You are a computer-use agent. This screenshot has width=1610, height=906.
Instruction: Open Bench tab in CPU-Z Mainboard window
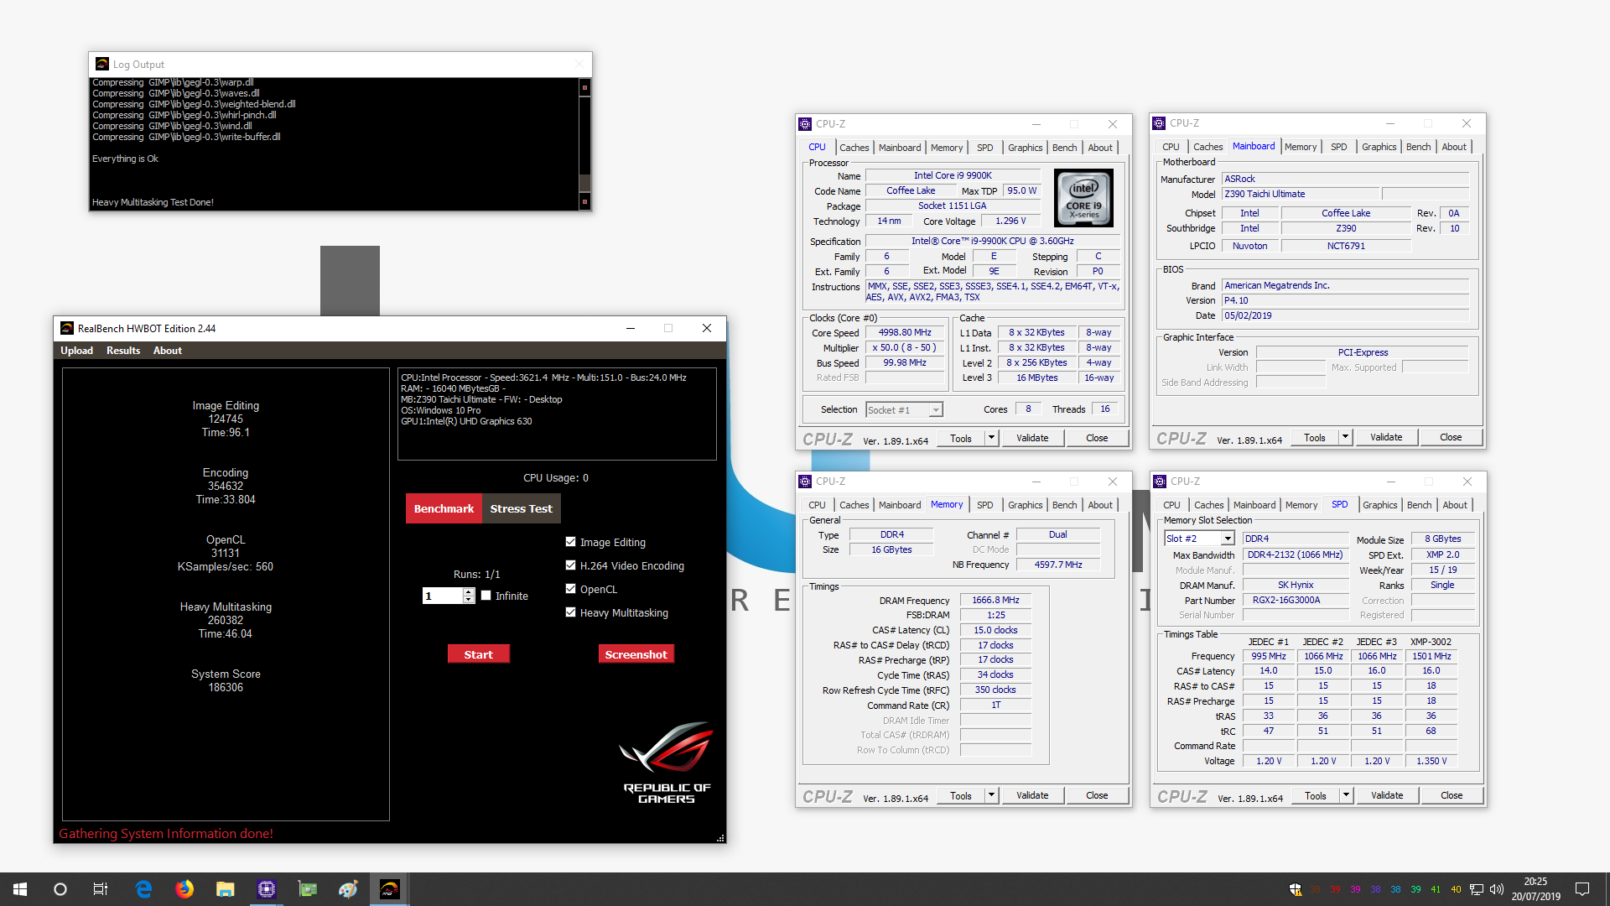1418,147
